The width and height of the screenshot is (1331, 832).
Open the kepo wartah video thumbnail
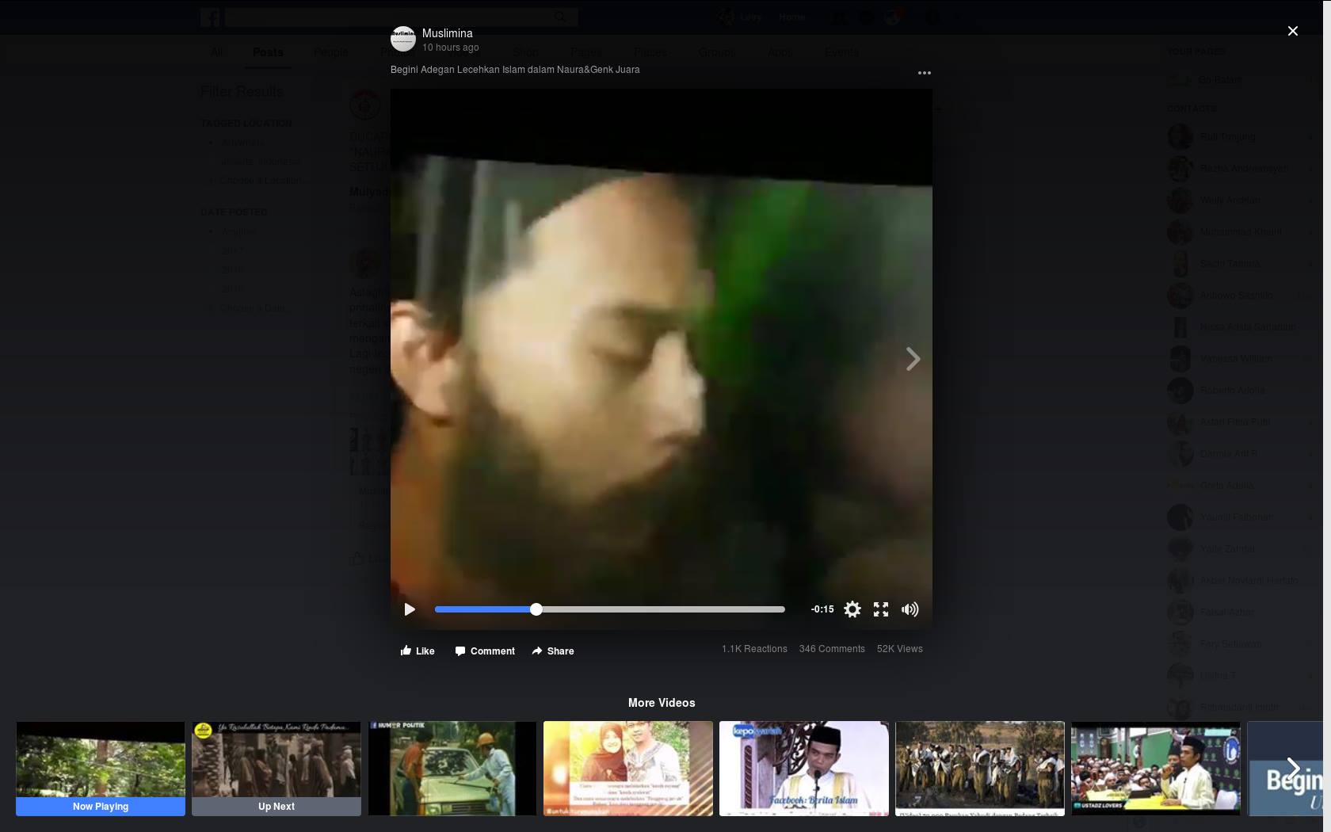click(x=803, y=767)
